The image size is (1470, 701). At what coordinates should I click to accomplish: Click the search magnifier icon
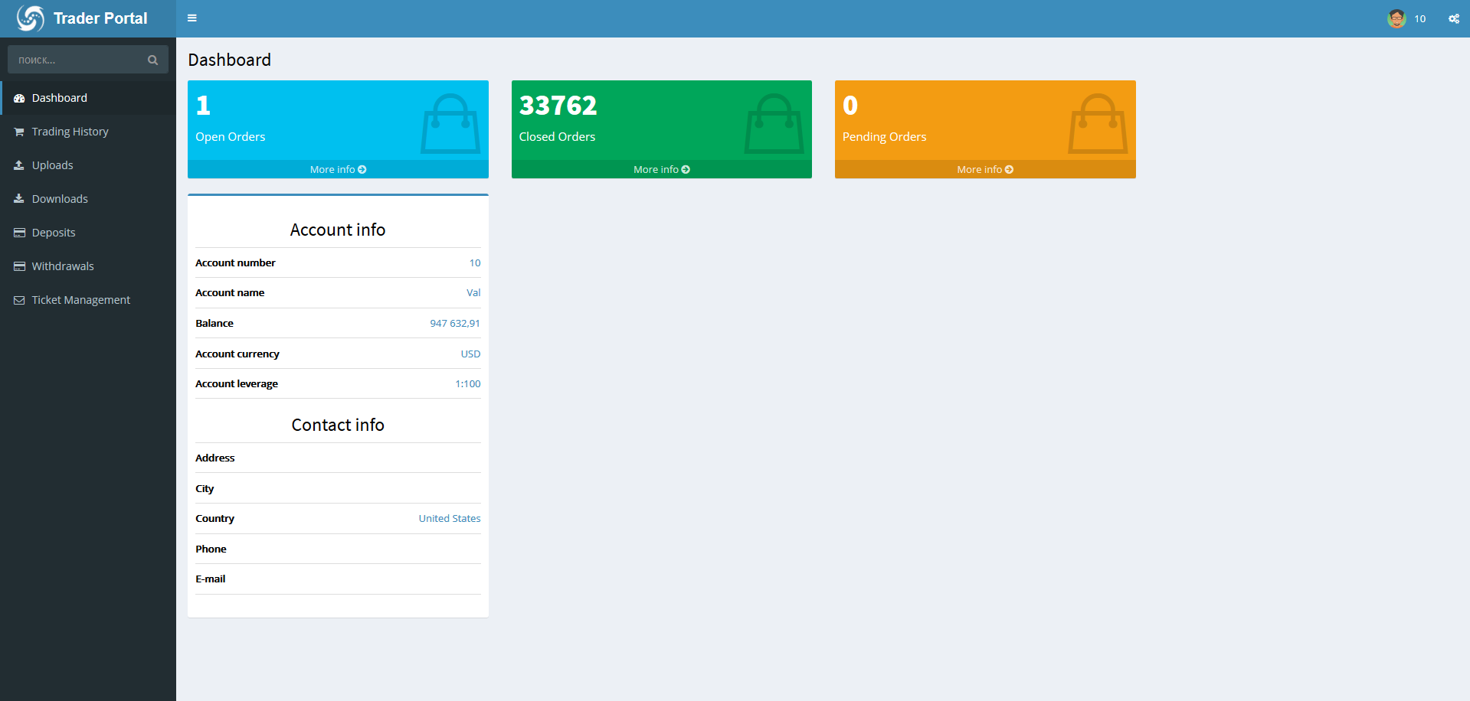tap(152, 60)
